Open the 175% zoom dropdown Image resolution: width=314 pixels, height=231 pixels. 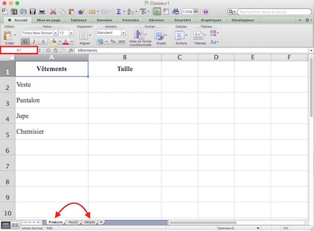pos(196,12)
